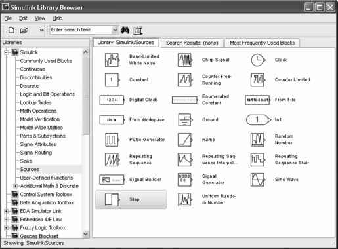
Task: Select the From Workspace block icon
Action: [112, 120]
